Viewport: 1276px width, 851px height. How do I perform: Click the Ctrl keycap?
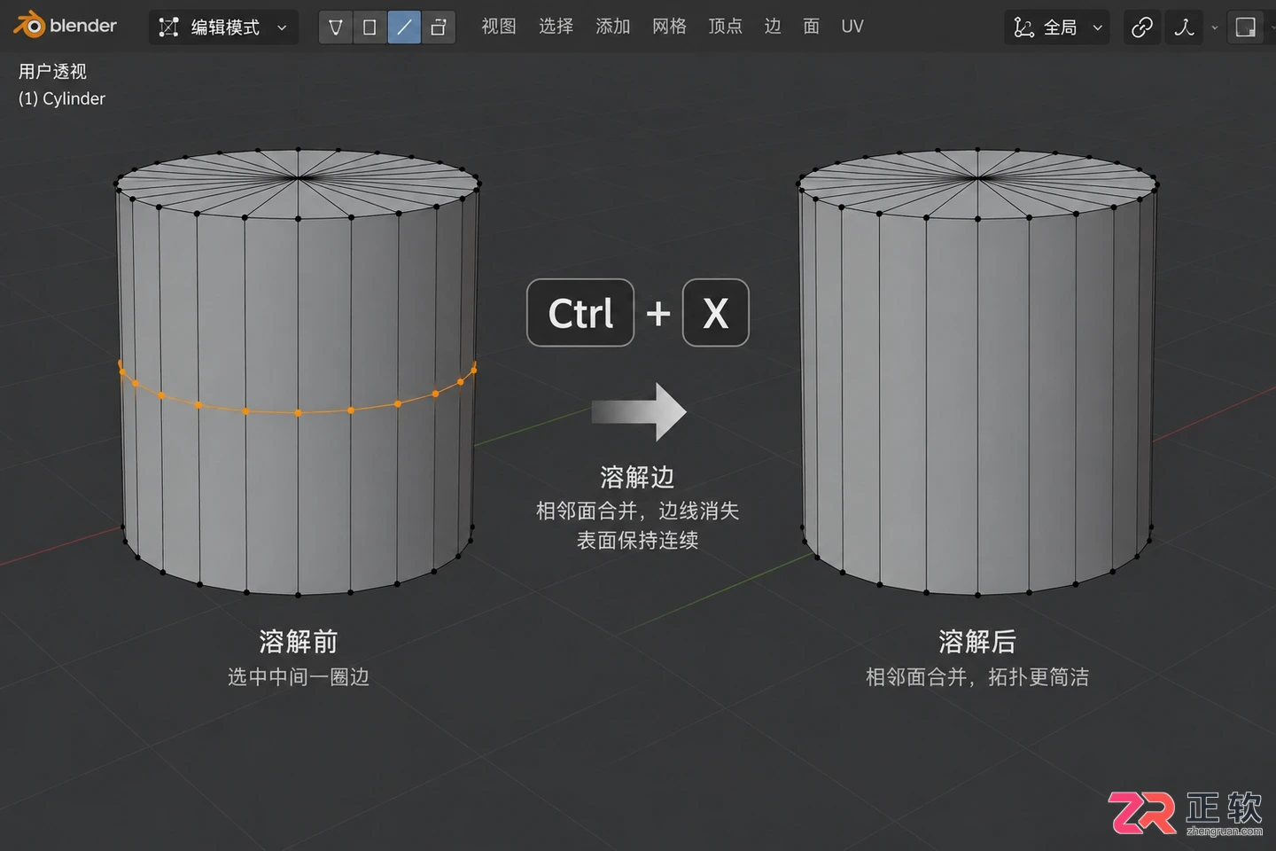[580, 313]
